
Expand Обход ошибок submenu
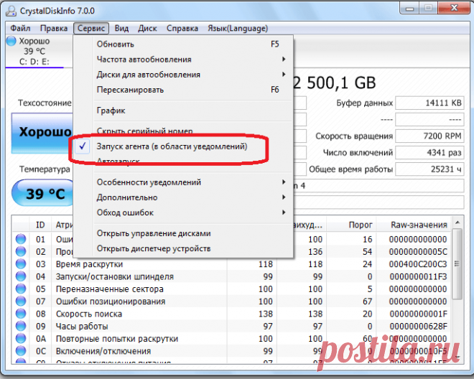[183, 212]
